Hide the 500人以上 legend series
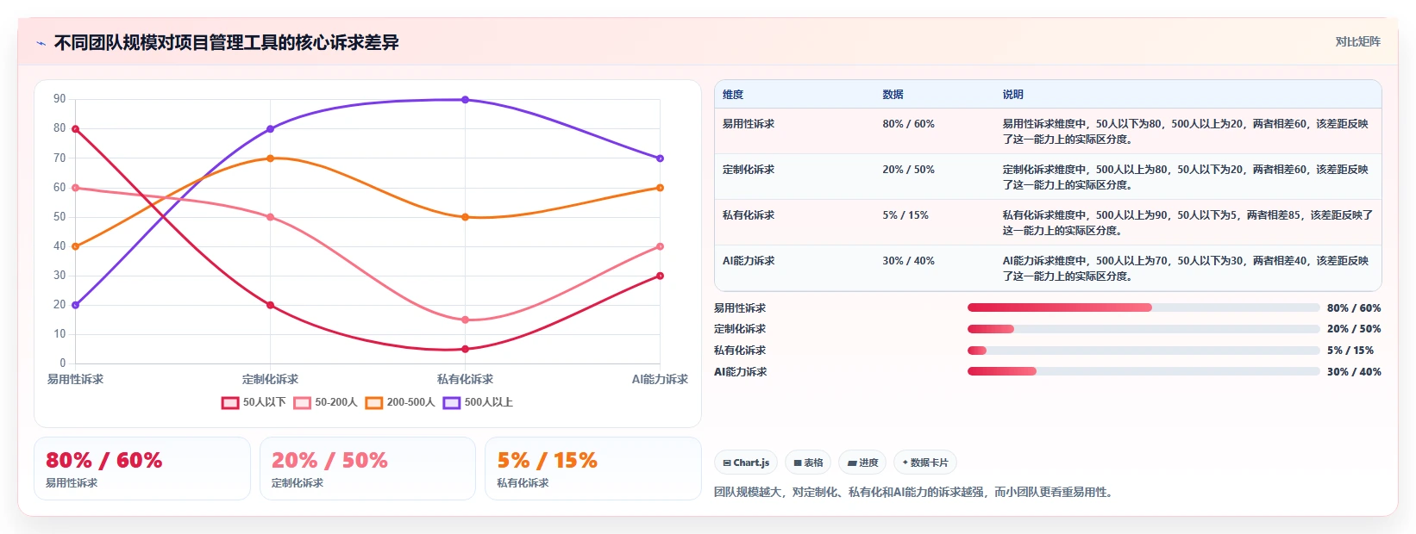This screenshot has height=534, width=1416. click(478, 402)
